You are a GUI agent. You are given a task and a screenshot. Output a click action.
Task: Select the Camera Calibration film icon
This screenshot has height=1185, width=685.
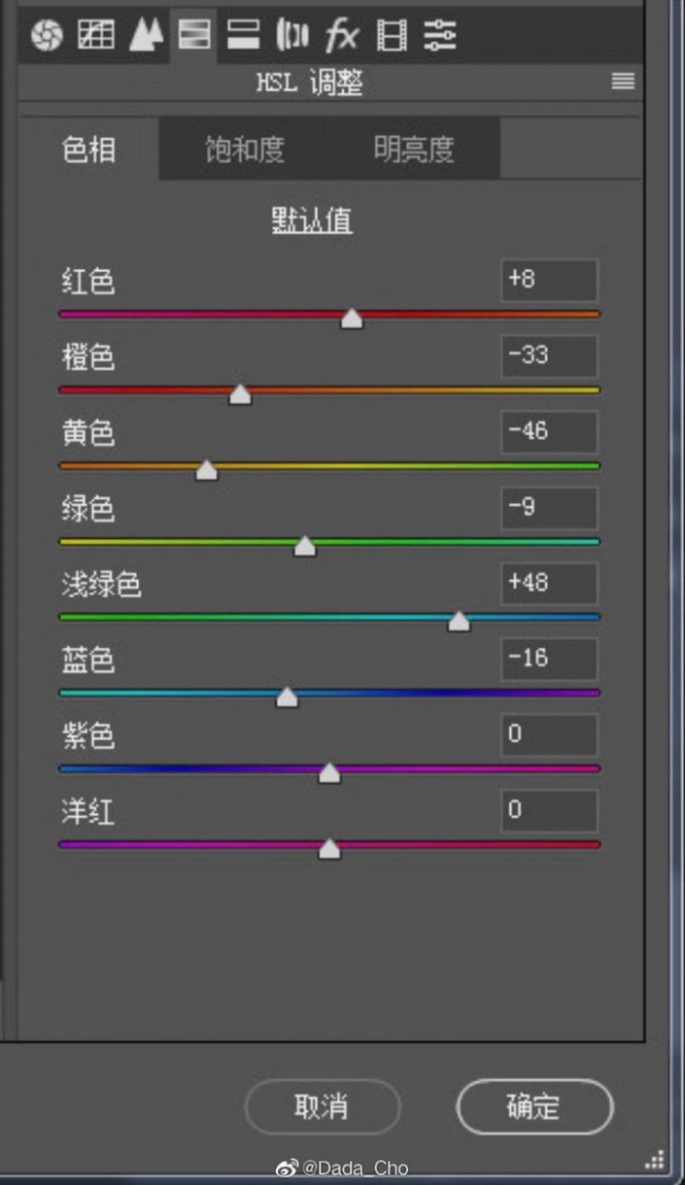(x=391, y=35)
